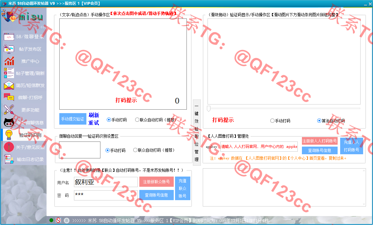Click the empty output text box at bottom right
Image resolution: width=373 pixels, height=225 pixels.
[x=284, y=187]
